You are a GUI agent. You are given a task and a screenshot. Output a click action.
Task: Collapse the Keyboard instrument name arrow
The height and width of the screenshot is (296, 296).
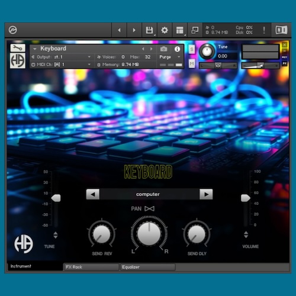pos(35,49)
